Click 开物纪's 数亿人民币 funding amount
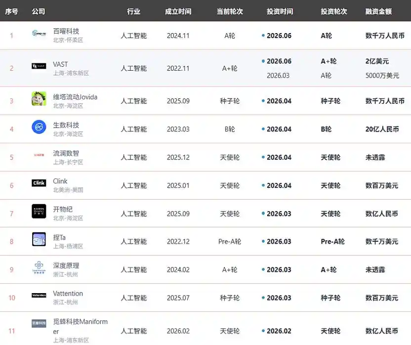This screenshot has width=411, height=345. 382,214
